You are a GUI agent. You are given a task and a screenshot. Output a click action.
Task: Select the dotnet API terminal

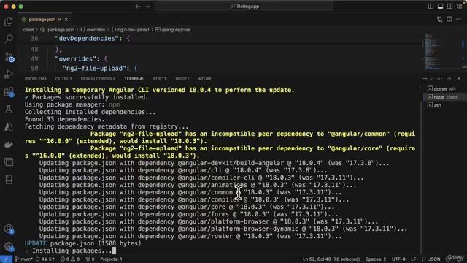pyautogui.click(x=445, y=89)
